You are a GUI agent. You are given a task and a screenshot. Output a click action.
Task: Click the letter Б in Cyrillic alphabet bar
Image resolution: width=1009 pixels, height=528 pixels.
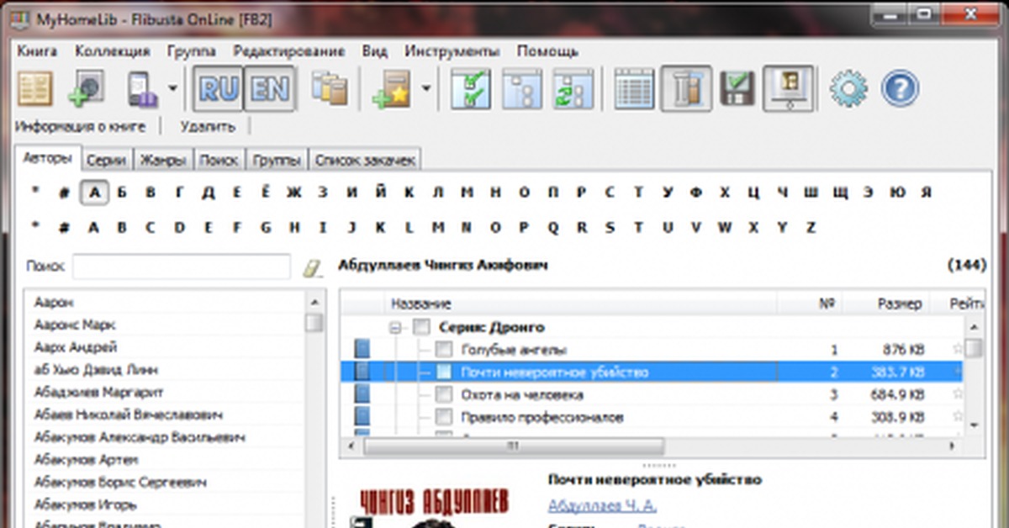(x=122, y=193)
